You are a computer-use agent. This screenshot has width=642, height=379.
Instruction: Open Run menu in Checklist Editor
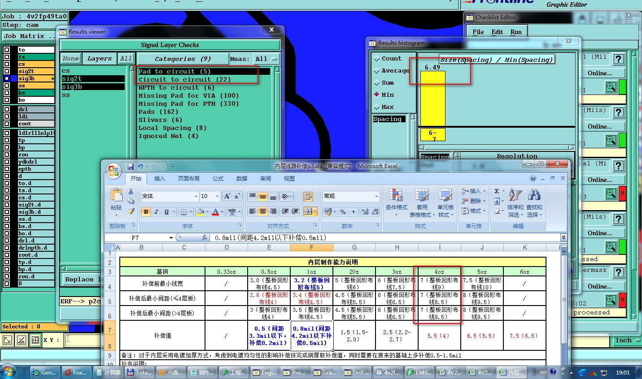click(x=516, y=32)
